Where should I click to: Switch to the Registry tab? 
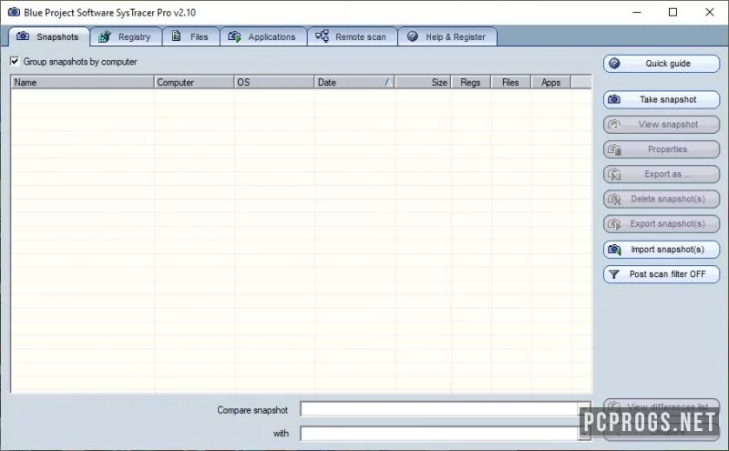coord(126,36)
